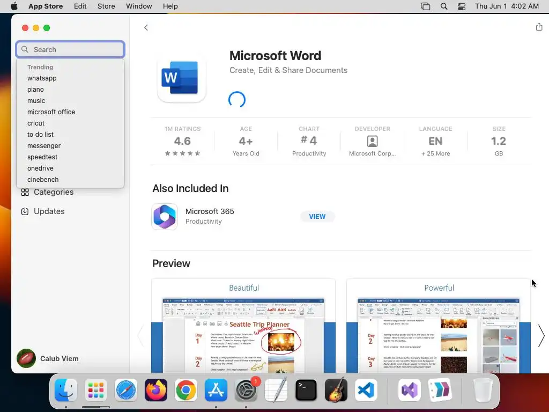
Task: Launch Visual Studio Code from dock
Action: tap(366, 390)
